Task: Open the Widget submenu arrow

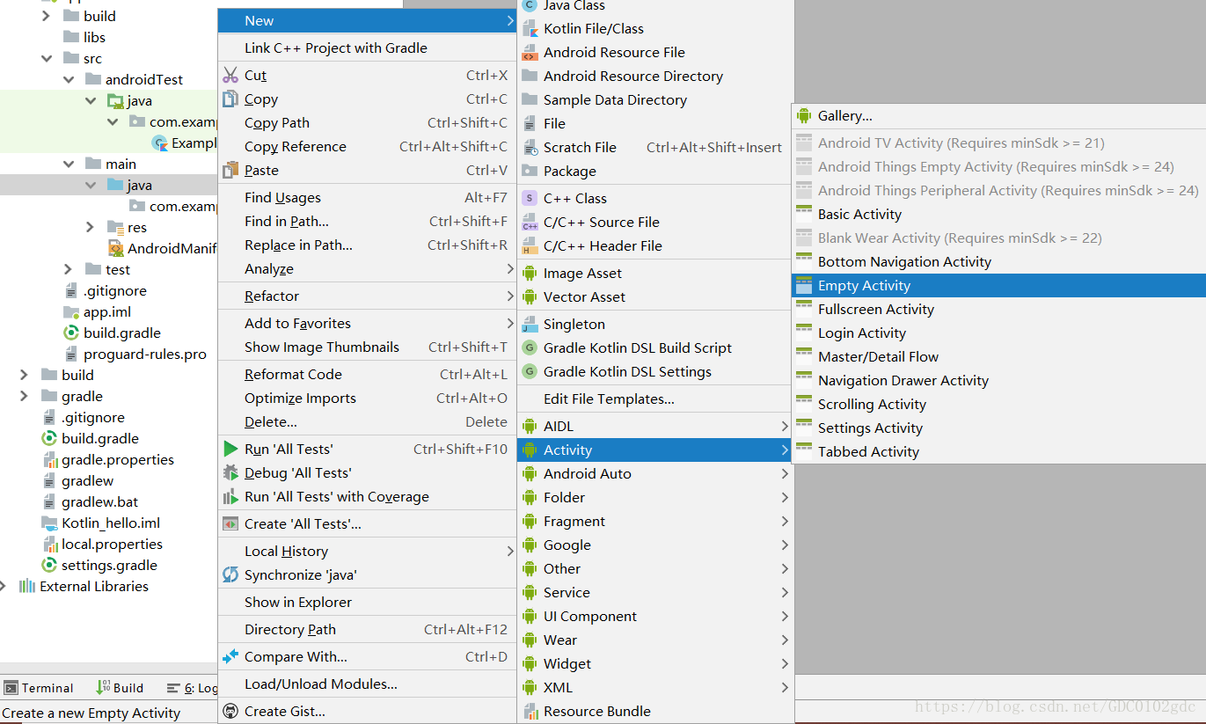Action: coord(785,664)
